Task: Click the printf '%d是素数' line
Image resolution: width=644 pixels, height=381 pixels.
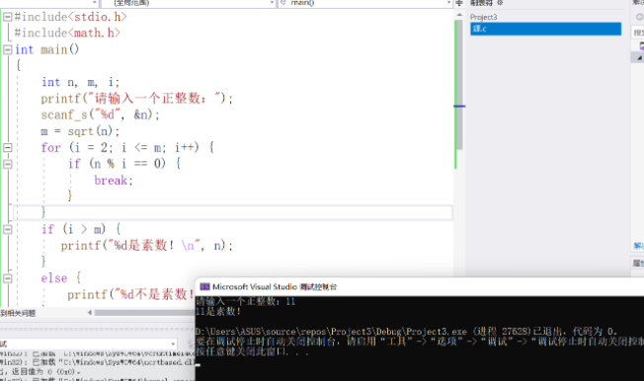Action: [x=147, y=246]
